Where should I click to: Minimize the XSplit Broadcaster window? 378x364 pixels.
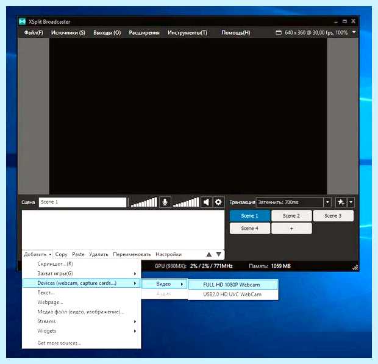[x=336, y=22]
